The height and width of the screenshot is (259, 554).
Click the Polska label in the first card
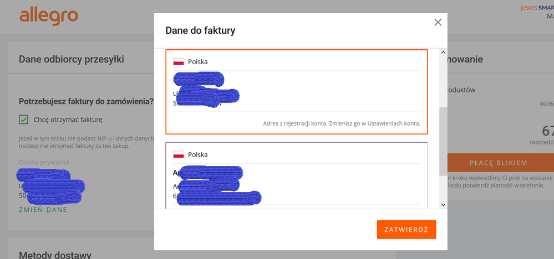(x=198, y=62)
